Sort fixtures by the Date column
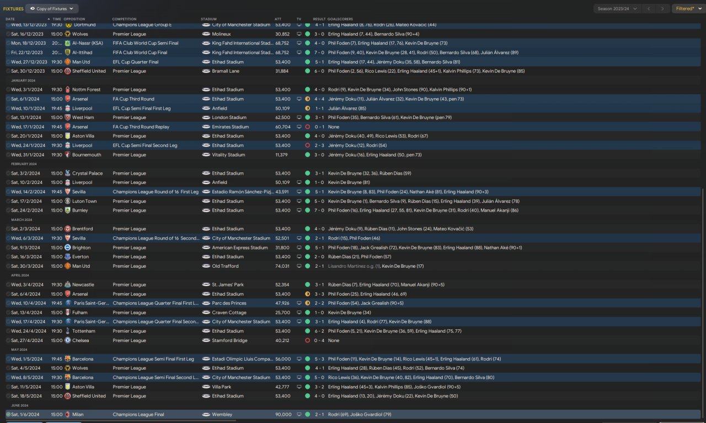 click(10, 19)
